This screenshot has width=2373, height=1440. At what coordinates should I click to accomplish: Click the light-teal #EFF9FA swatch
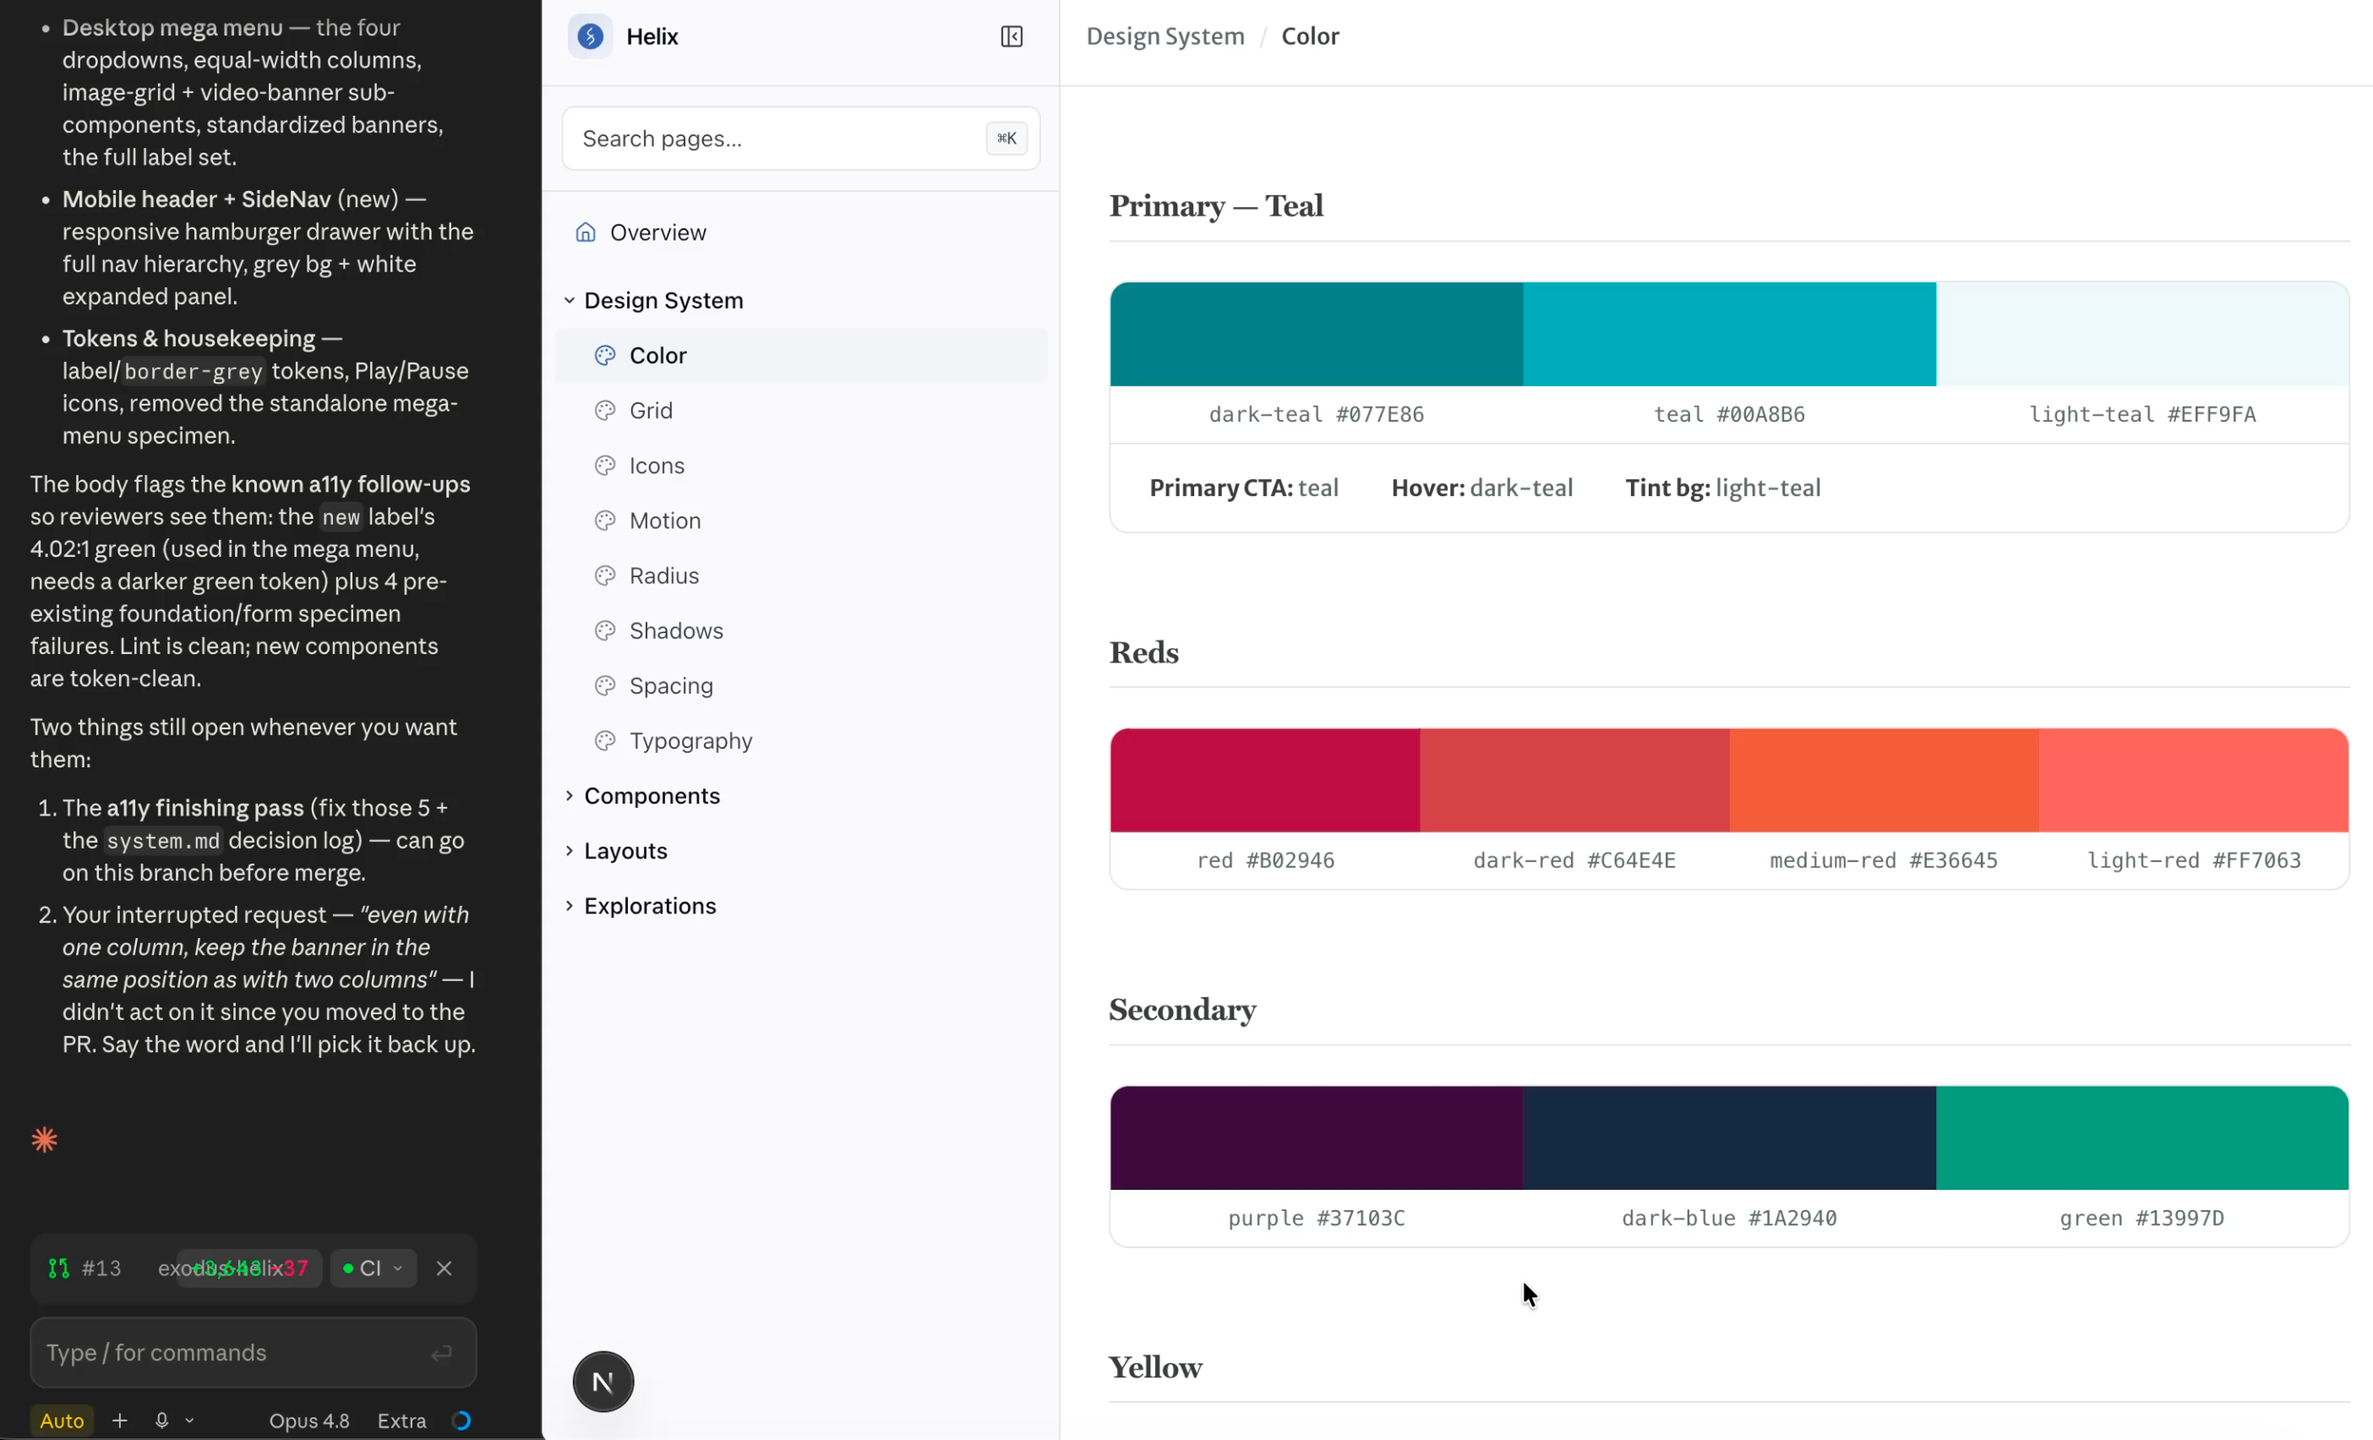(2141, 335)
